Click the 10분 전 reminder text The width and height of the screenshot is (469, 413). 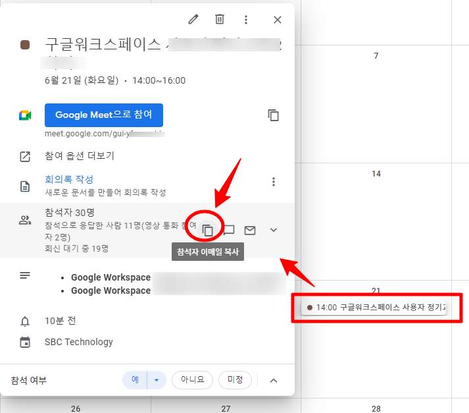pyautogui.click(x=60, y=321)
